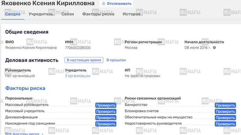Click the Москва region value
This screenshot has width=241, height=135.
click(x=131, y=47)
